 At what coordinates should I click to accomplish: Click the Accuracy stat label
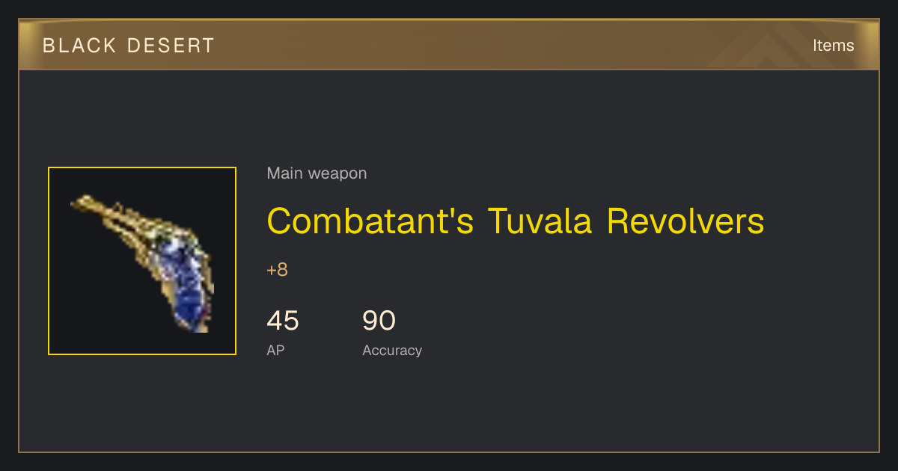392,350
